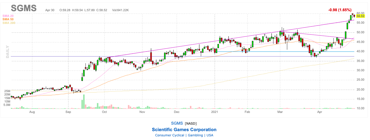Select the SMA 20 legend label
The width and height of the screenshot is (370, 140).
pos(8,16)
